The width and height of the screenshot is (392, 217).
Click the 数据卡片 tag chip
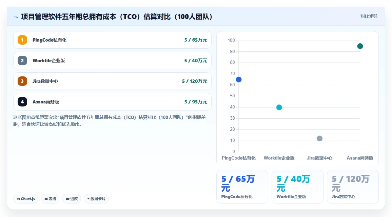click(96, 199)
